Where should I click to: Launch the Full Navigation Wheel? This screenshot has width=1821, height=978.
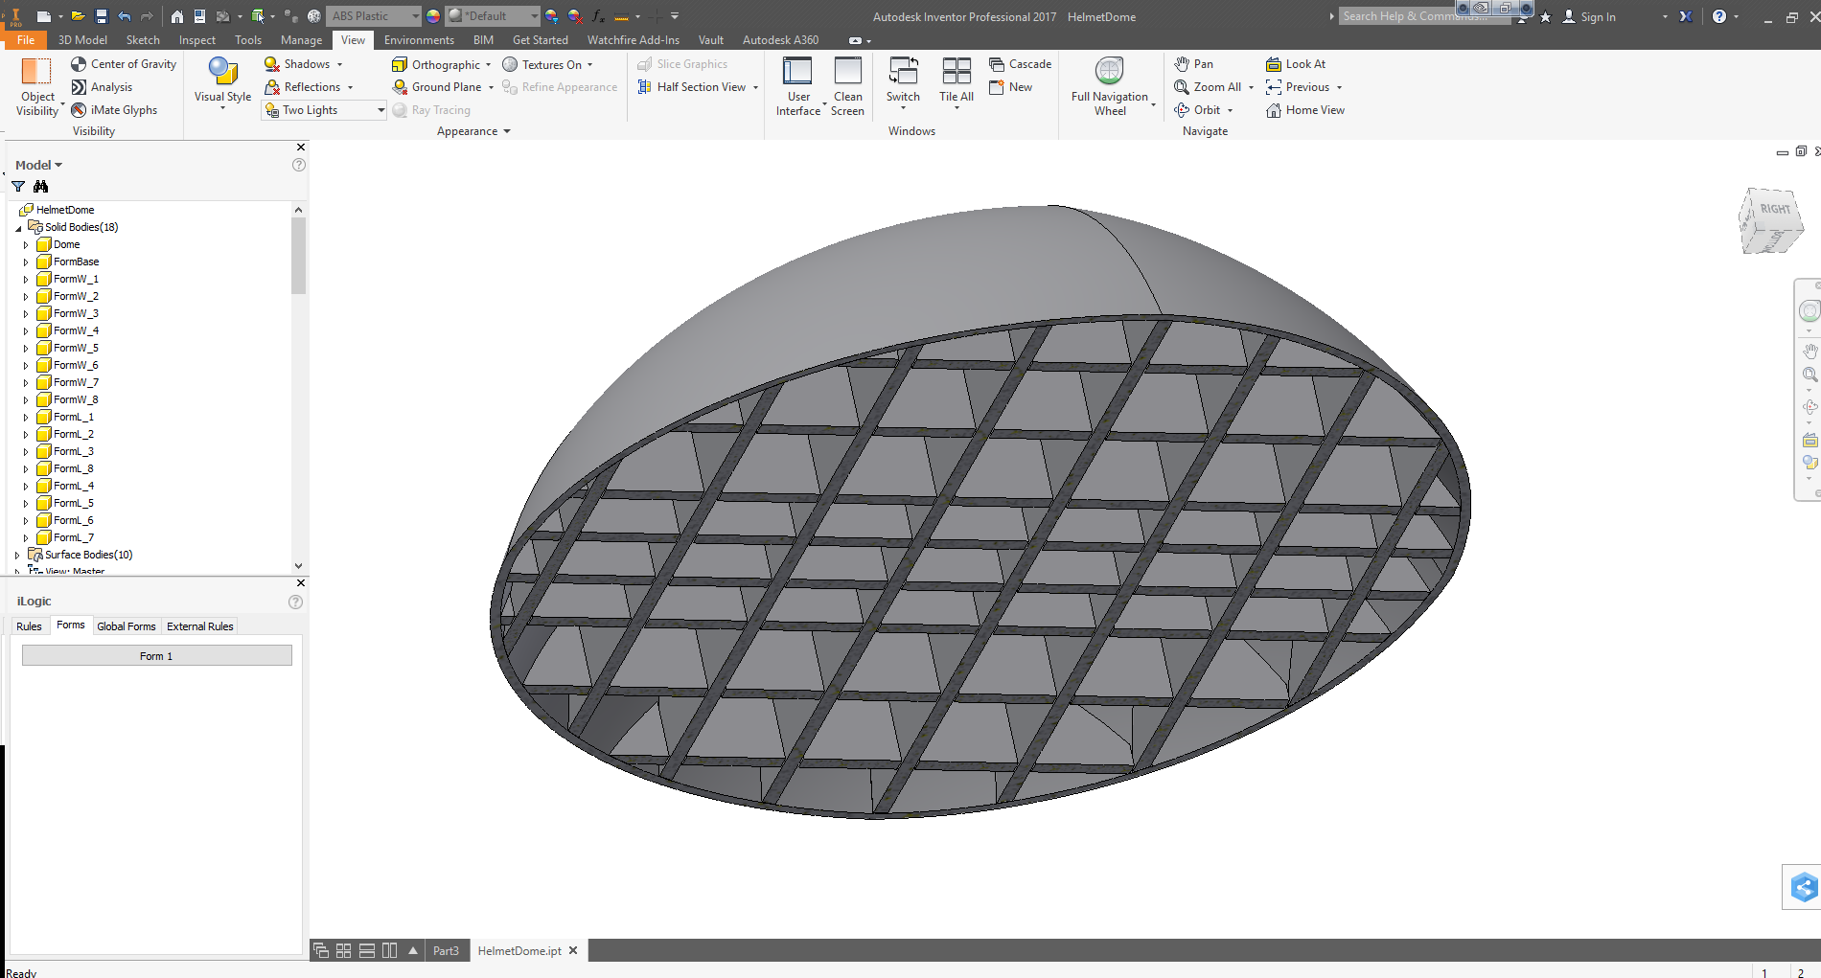1110,86
